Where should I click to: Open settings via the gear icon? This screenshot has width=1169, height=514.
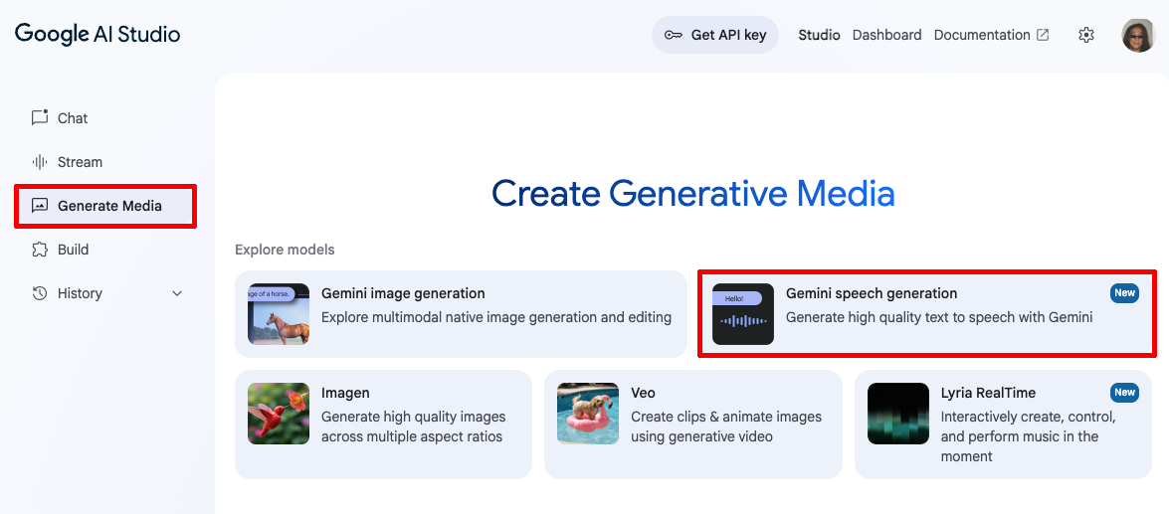pos(1086,35)
